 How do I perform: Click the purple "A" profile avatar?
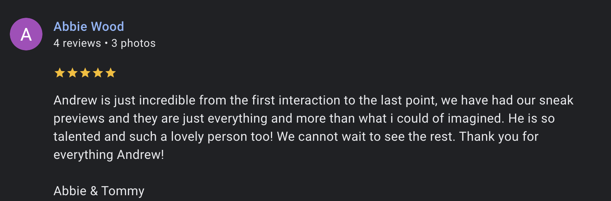tap(26, 34)
